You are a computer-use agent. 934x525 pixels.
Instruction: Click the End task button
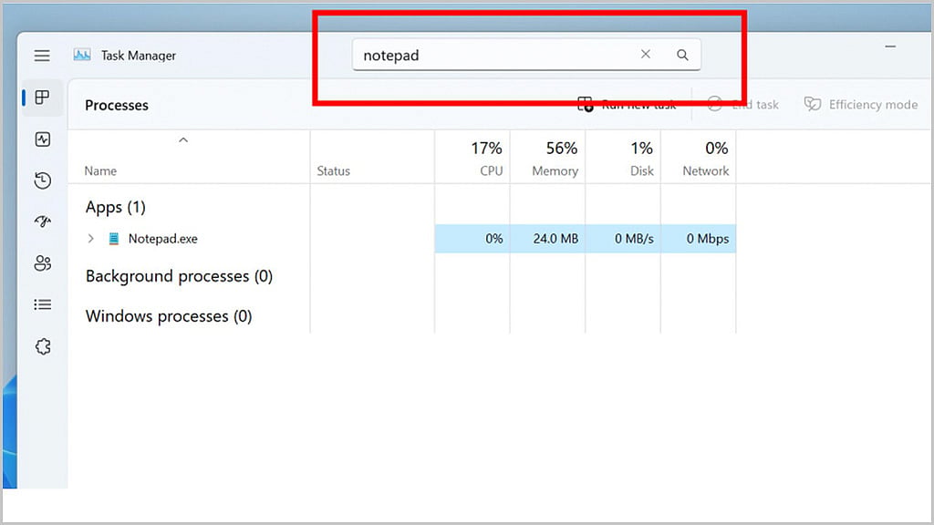click(742, 105)
